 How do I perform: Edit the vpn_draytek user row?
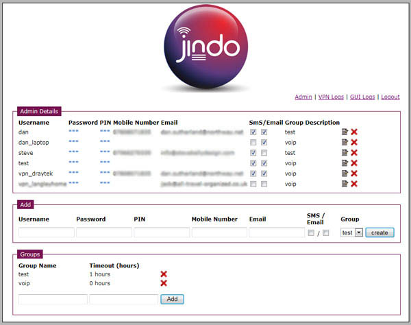[345, 173]
